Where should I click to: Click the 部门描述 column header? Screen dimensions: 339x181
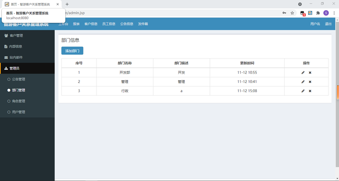click(x=181, y=63)
